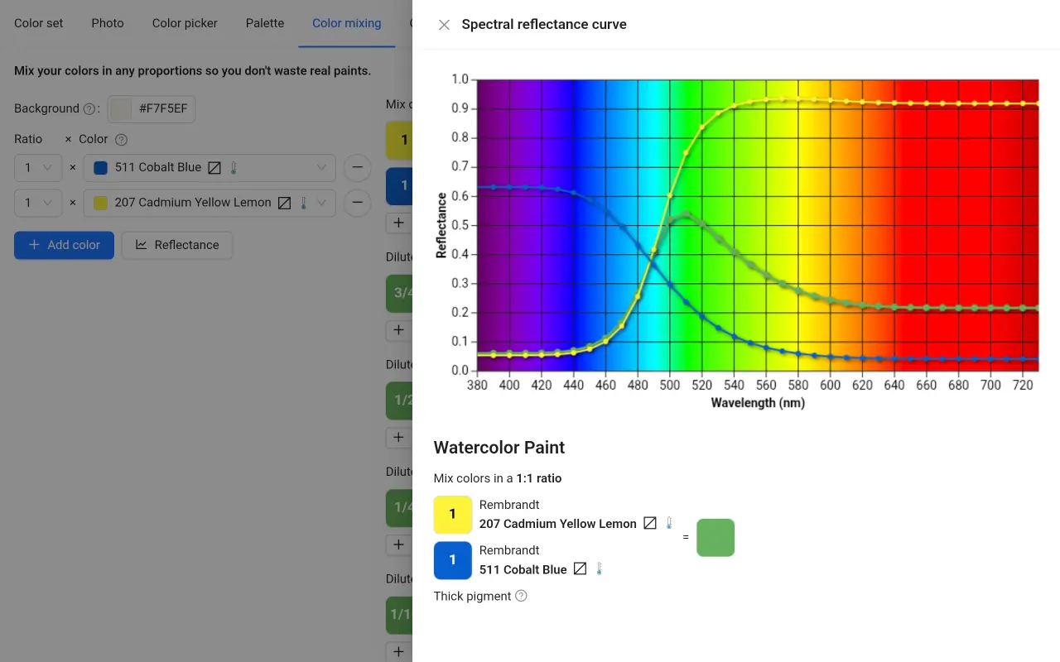1060x662 pixels.
Task: Click the plus icon under the 3/4 dilution swatch
Action: tap(398, 329)
